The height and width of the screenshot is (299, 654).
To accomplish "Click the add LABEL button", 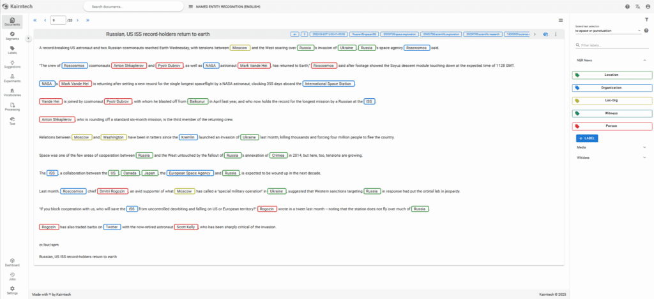I will [587, 138].
